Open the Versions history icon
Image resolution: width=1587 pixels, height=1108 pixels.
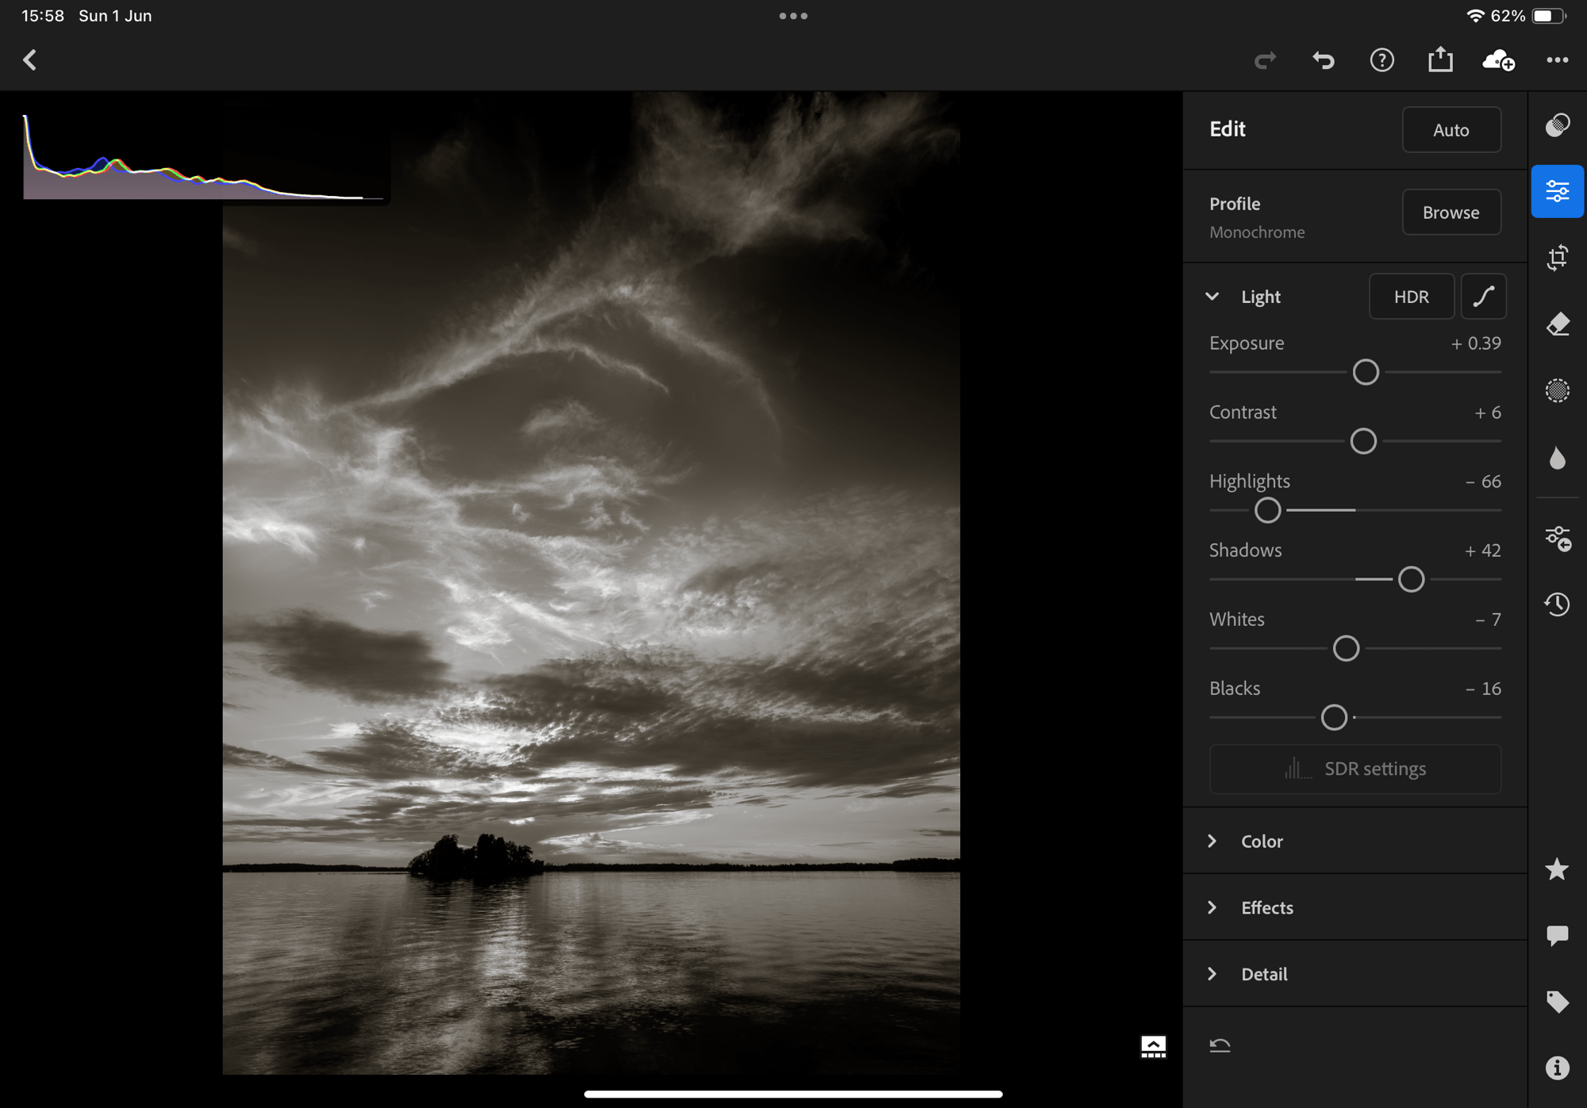click(1557, 604)
